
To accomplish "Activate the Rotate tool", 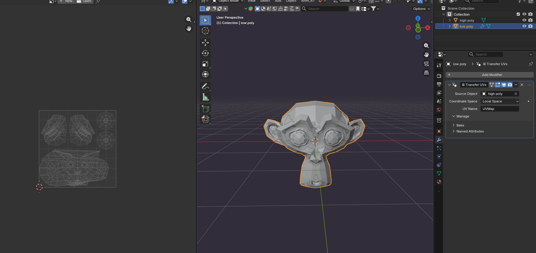I will pyautogui.click(x=205, y=53).
